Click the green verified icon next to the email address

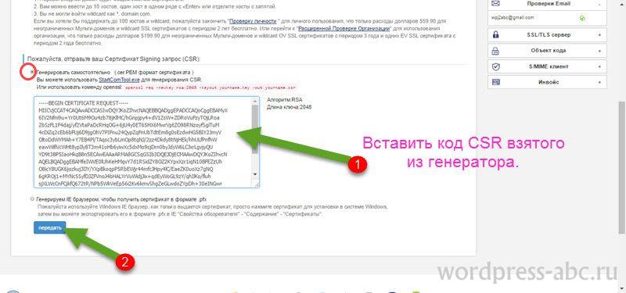pyautogui.click(x=582, y=18)
